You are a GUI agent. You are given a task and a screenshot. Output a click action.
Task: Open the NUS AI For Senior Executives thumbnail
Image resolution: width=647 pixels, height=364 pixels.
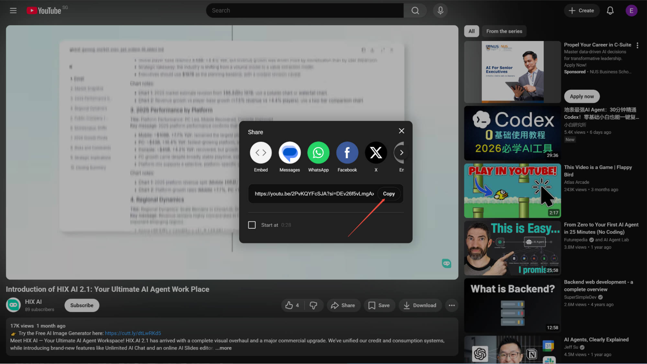tap(512, 72)
